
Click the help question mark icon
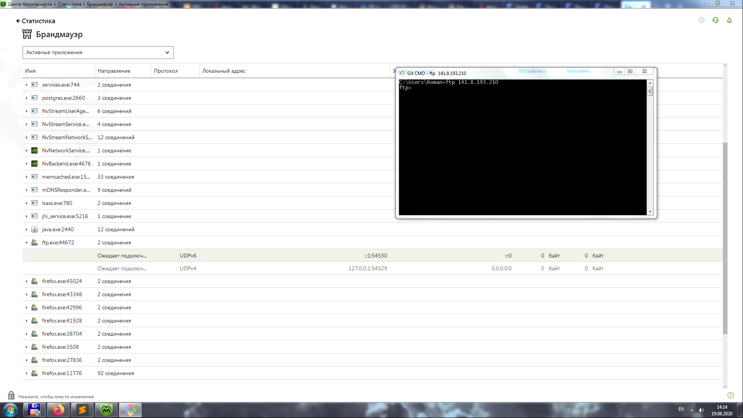[x=730, y=395]
